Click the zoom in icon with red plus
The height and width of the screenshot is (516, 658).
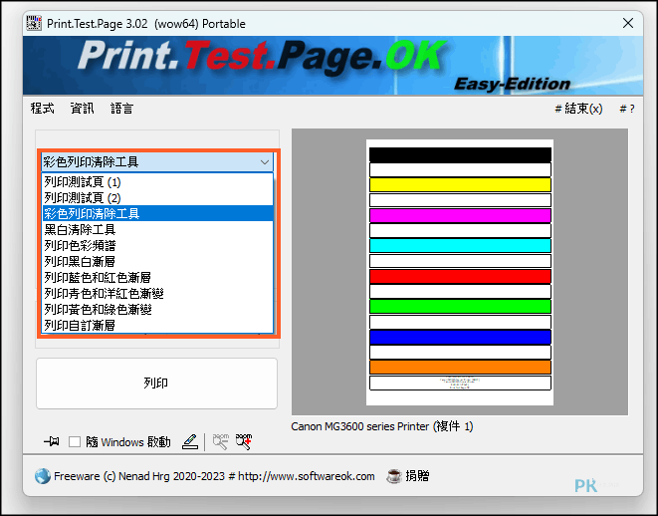point(244,441)
